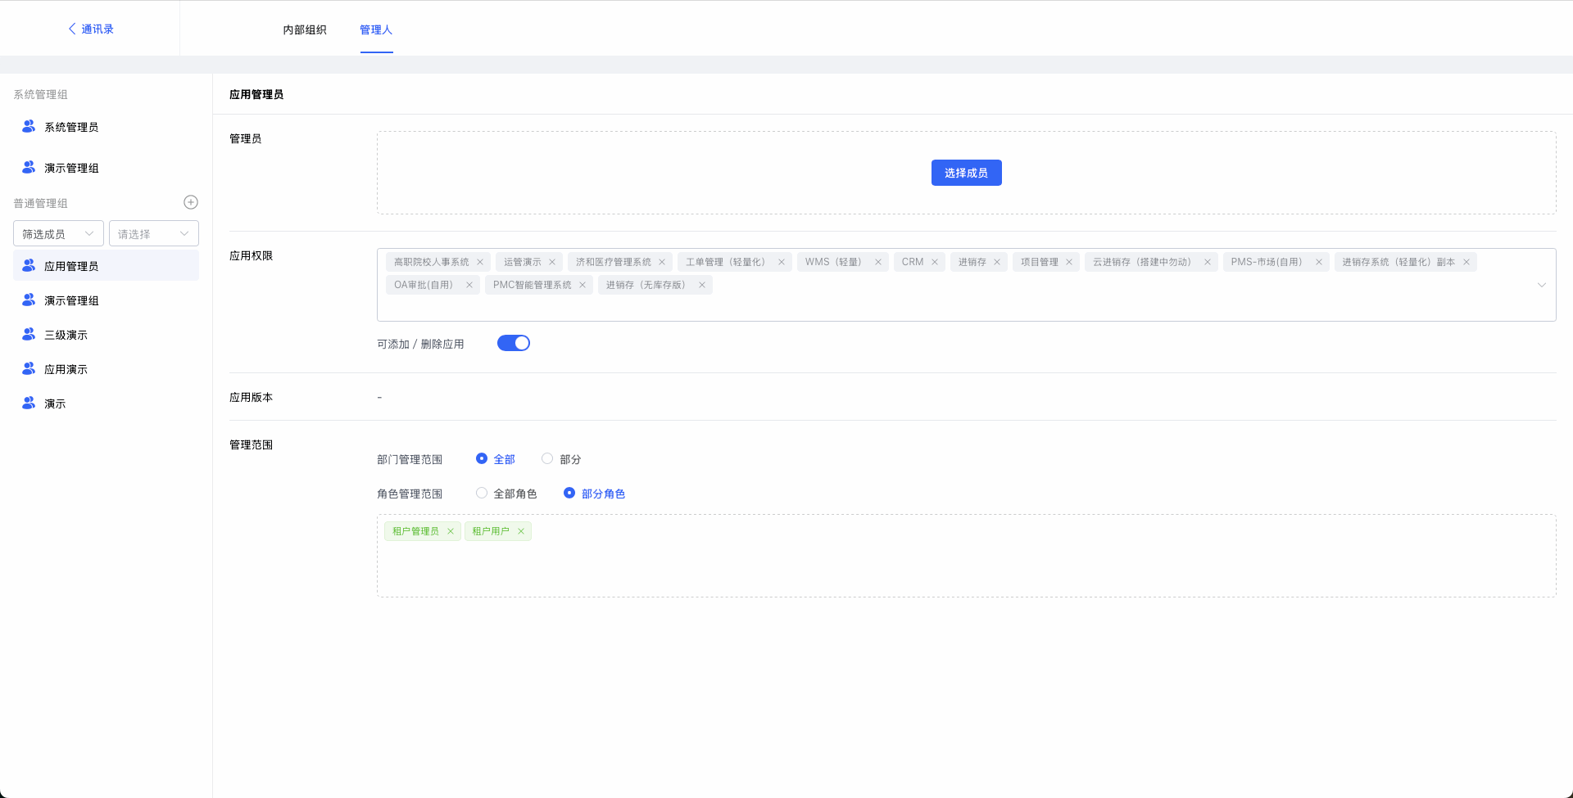Select 全部 for department scope
1573x798 pixels.
(482, 459)
